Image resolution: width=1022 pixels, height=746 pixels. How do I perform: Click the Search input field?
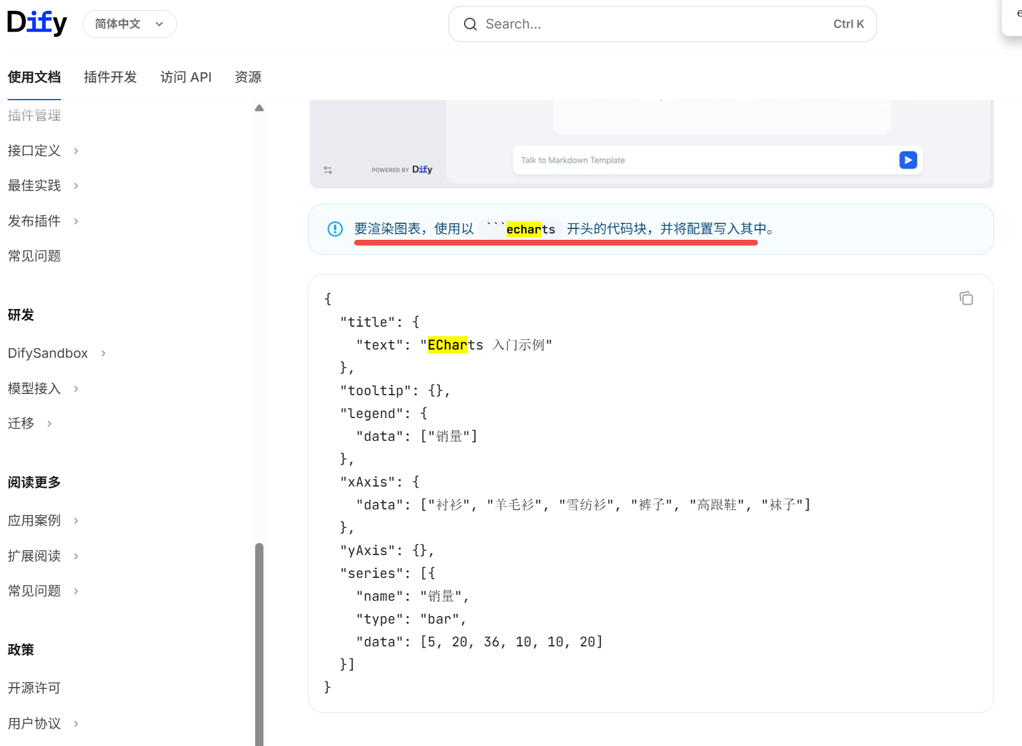[x=663, y=24]
